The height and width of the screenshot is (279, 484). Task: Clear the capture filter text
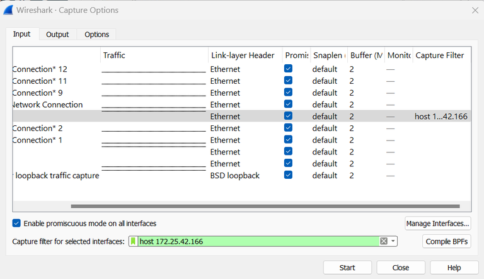point(383,241)
